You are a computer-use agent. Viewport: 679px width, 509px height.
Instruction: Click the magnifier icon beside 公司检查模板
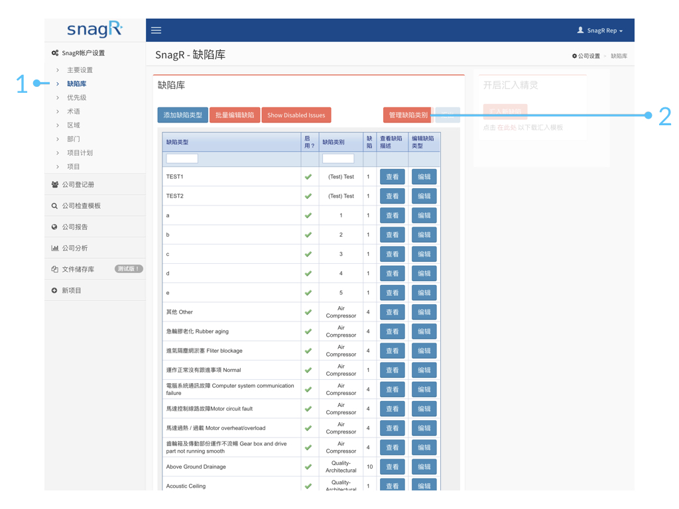[54, 205]
